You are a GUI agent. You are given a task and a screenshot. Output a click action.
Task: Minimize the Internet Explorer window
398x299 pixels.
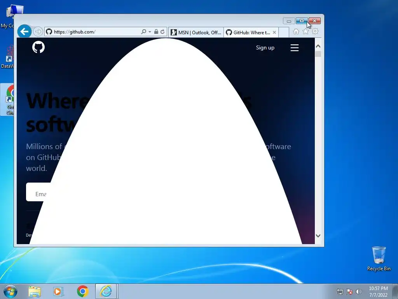pos(289,21)
